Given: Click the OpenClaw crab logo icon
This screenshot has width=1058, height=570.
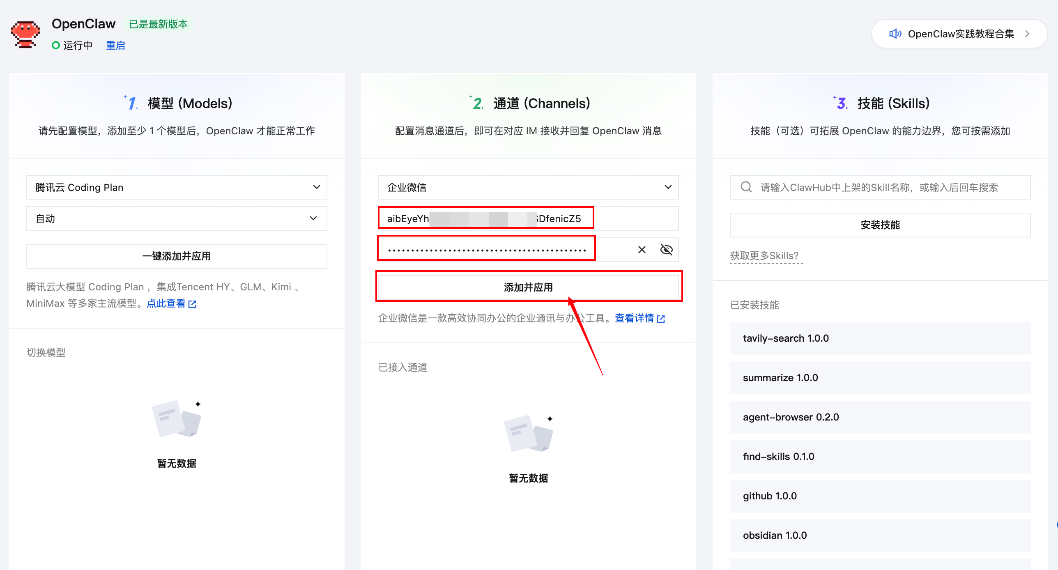Looking at the screenshot, I should coord(25,34).
